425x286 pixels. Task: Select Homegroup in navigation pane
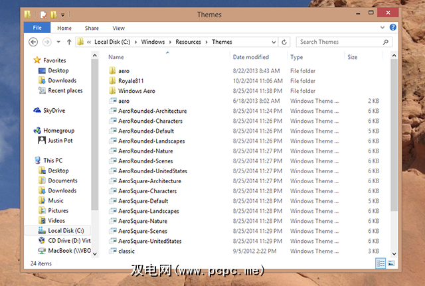pyautogui.click(x=59, y=131)
